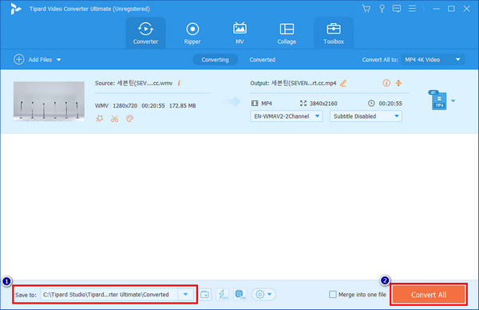Image resolution: width=479 pixels, height=310 pixels.
Task: Click the Add Files button
Action: pos(38,60)
